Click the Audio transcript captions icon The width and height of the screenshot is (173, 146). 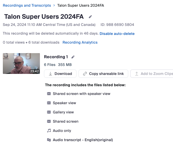[49, 140]
